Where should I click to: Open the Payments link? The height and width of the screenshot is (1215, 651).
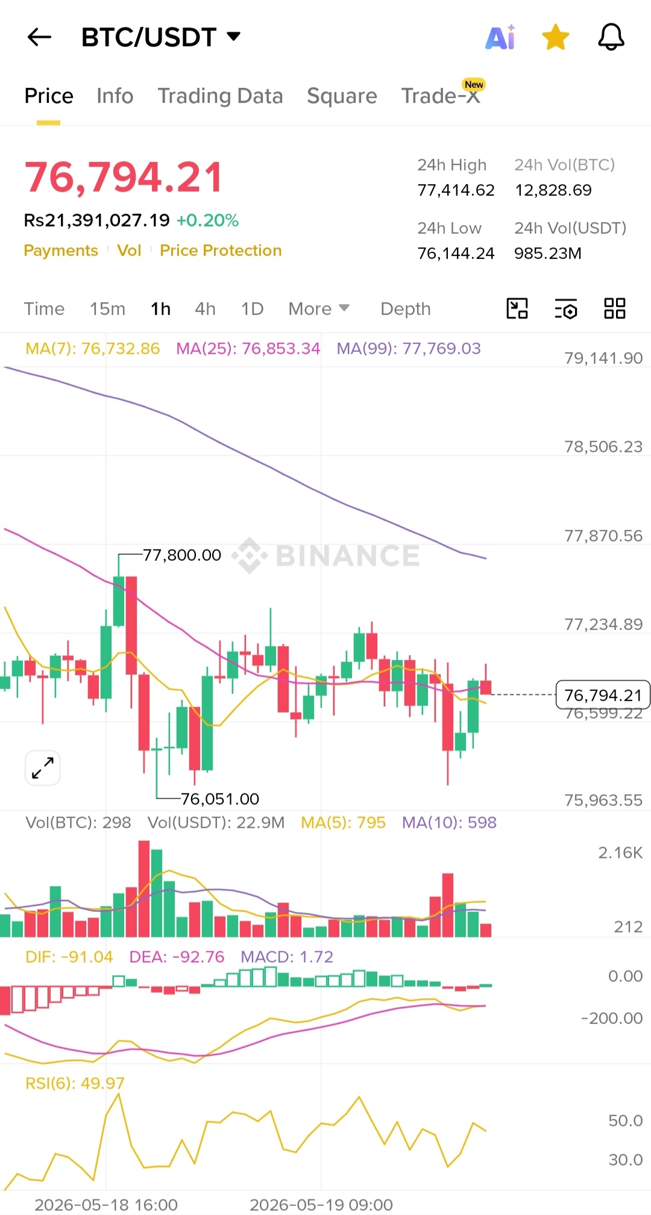coord(61,251)
